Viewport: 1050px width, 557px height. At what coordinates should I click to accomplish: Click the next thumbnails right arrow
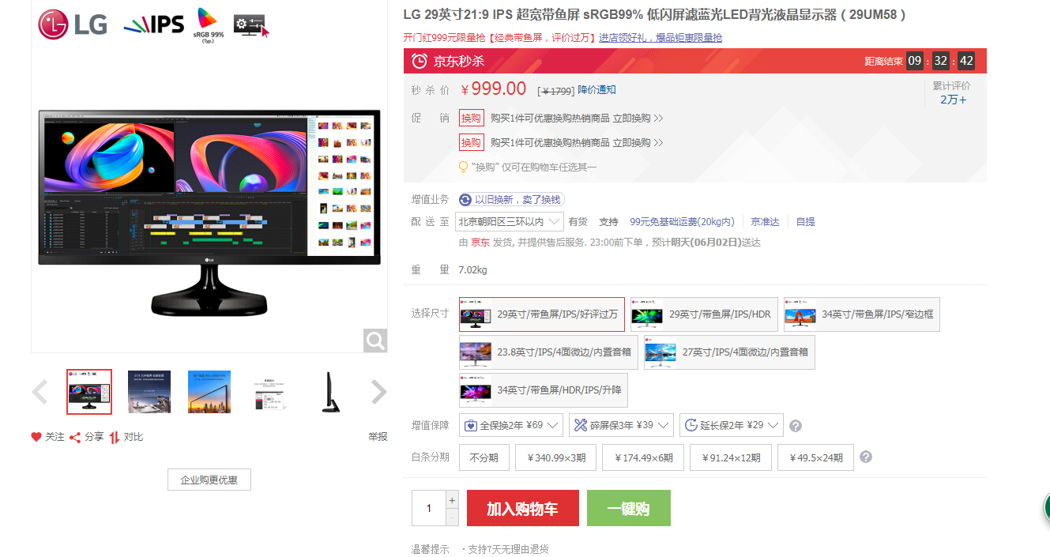point(379,392)
